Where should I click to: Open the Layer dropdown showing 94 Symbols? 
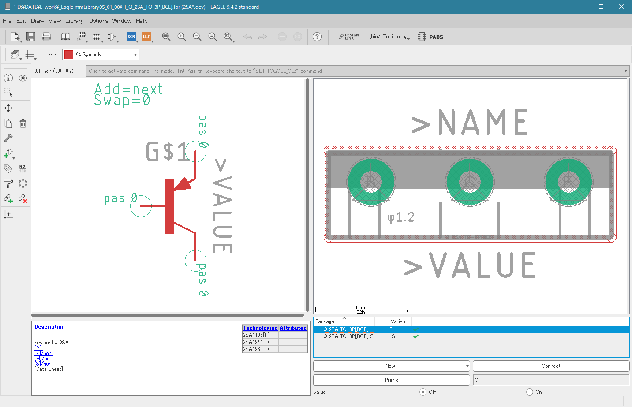(x=101, y=55)
